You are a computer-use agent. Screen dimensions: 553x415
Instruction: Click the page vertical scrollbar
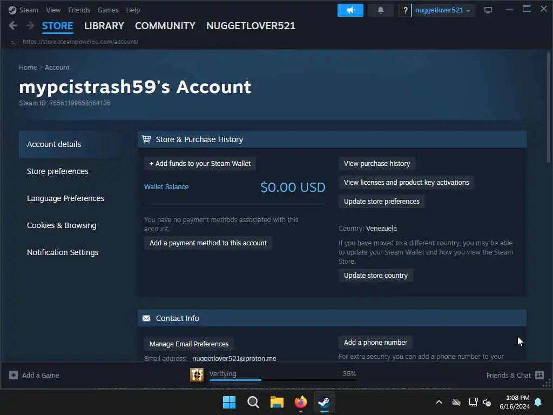(x=549, y=106)
